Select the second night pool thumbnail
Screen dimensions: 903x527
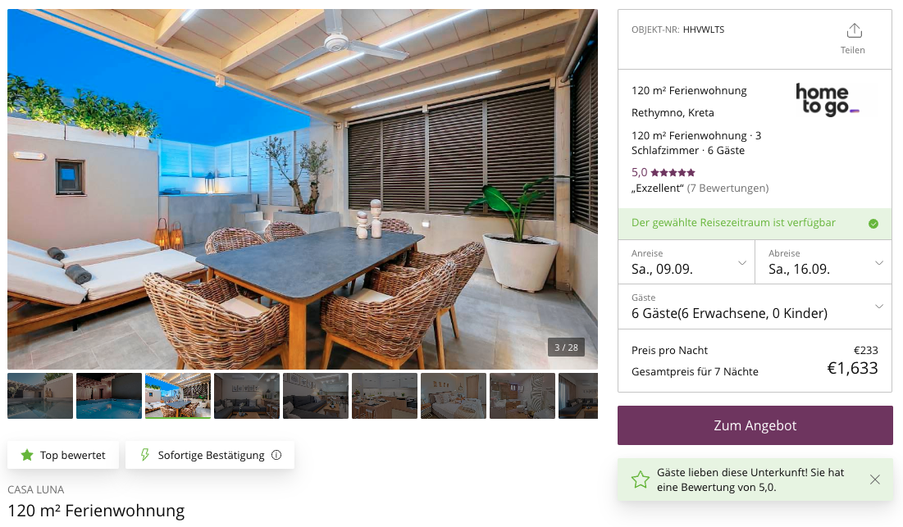[109, 396]
